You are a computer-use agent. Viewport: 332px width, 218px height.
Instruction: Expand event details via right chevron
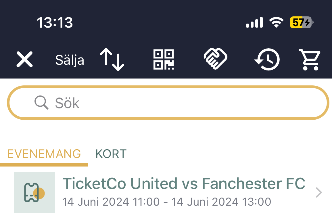319,192
